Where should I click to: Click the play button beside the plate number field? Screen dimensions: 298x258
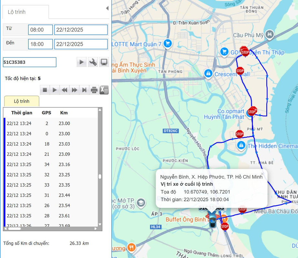coord(82,62)
